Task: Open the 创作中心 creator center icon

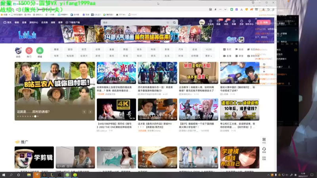Action: click(250, 22)
